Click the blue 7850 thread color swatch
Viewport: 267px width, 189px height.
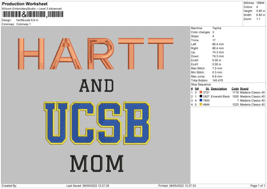[x=201, y=100]
